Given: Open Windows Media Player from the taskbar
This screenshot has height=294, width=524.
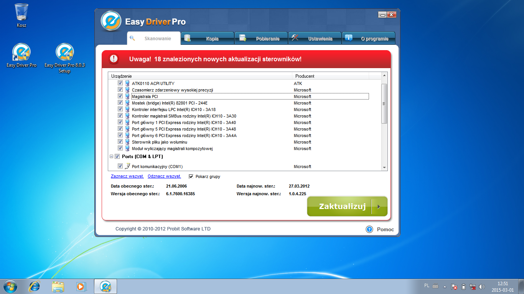Looking at the screenshot, I should [x=81, y=286].
